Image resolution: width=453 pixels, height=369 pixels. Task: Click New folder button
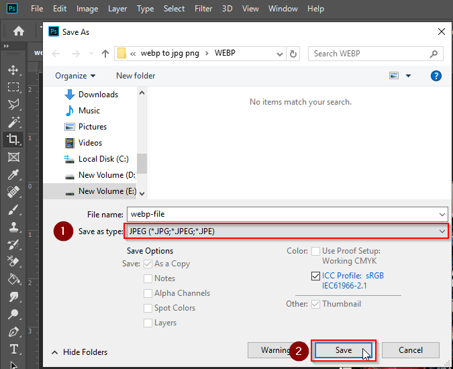click(x=136, y=76)
